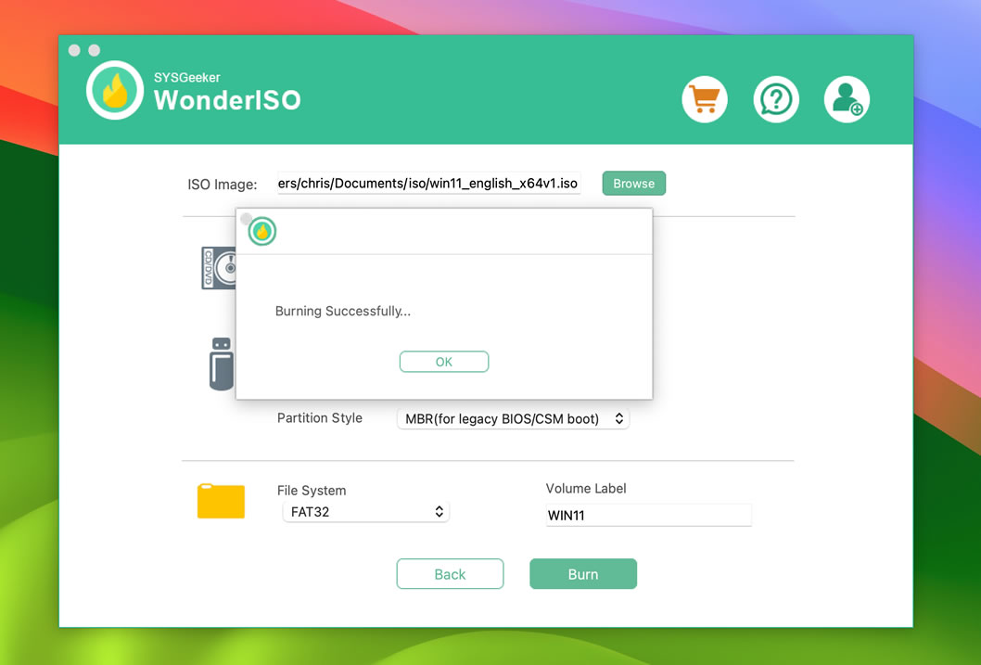Viewport: 981px width, 665px height.
Task: Close the burn result dialog
Action: pyautogui.click(x=246, y=218)
